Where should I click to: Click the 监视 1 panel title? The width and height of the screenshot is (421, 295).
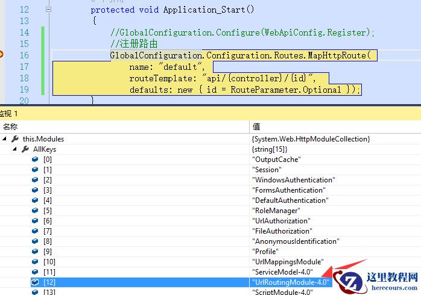click(x=8, y=114)
